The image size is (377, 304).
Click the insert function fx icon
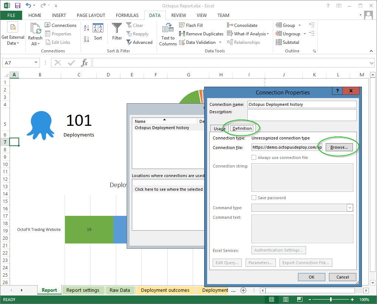(x=85, y=63)
